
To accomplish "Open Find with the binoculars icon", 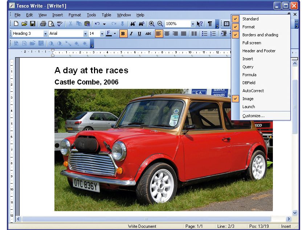I will (133, 24).
